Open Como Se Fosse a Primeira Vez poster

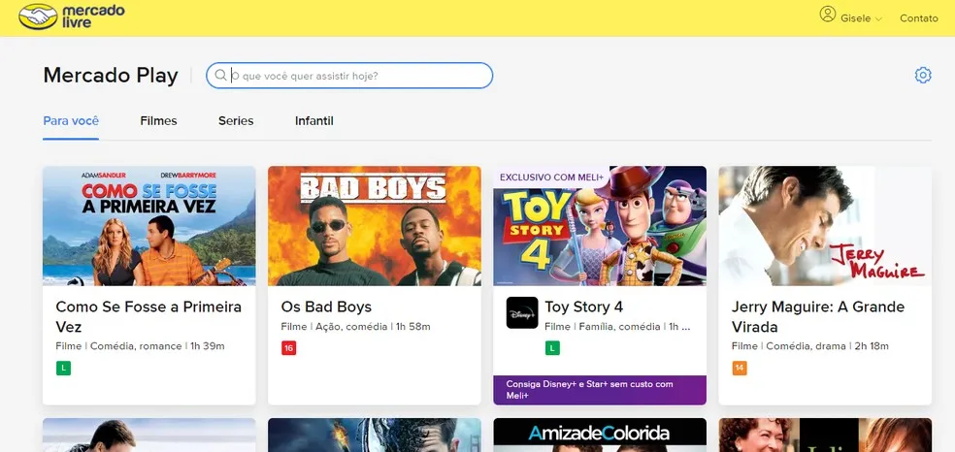[149, 226]
